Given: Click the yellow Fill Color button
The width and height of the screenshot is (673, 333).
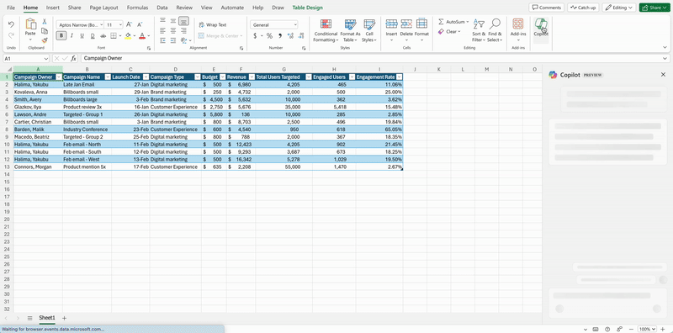Looking at the screenshot, I should (128, 35).
